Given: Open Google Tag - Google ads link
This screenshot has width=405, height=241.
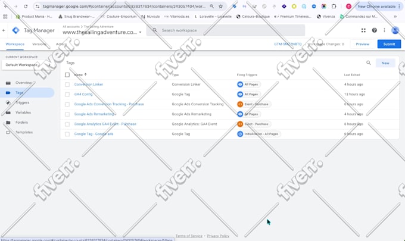Looking at the screenshot, I should point(94,134).
